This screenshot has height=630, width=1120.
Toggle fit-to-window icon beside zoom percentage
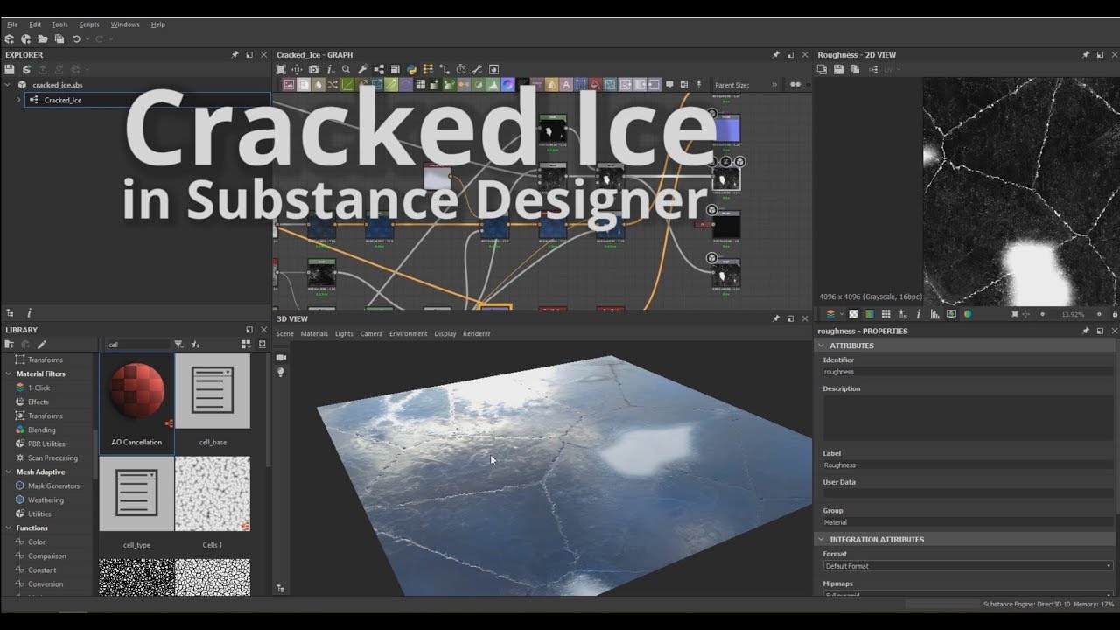tap(1015, 314)
